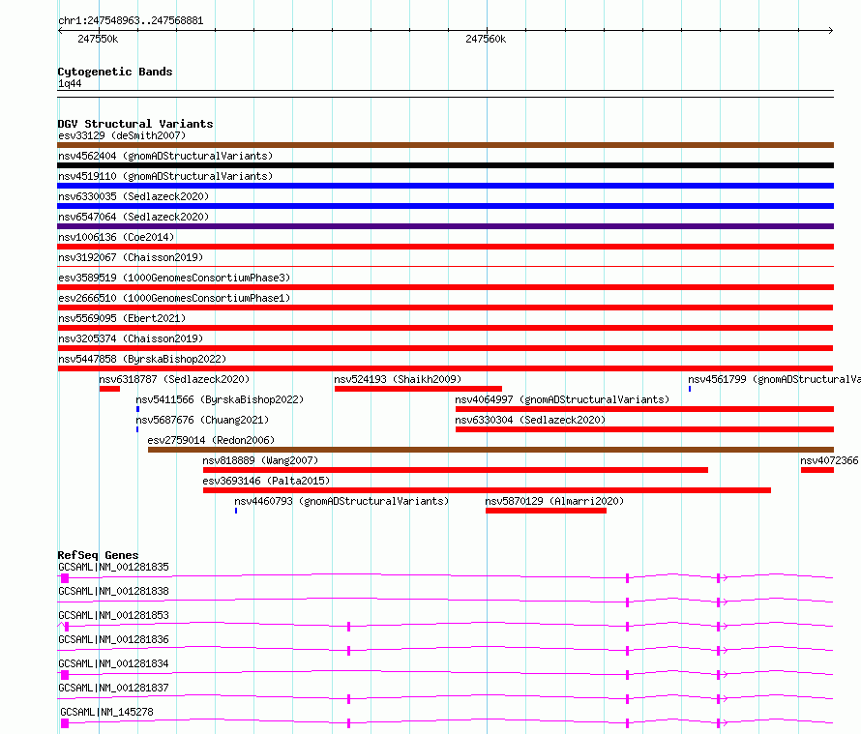Click the nsv5870129 (Almarri2020) red bar
This screenshot has width=861, height=734.
pos(546,511)
